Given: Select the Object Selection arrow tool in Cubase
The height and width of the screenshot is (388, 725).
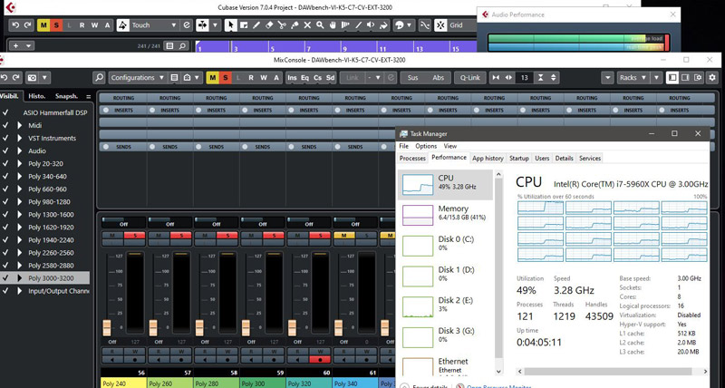Looking at the screenshot, I should click(230, 25).
